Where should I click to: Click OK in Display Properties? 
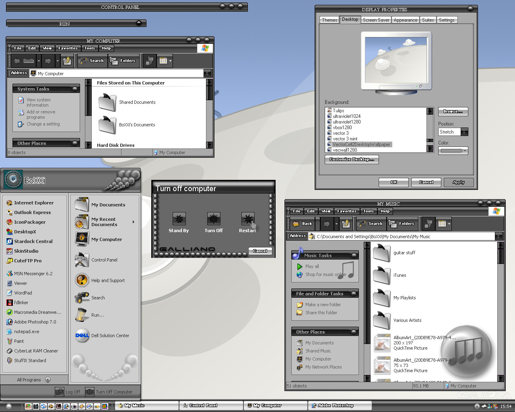click(393, 182)
